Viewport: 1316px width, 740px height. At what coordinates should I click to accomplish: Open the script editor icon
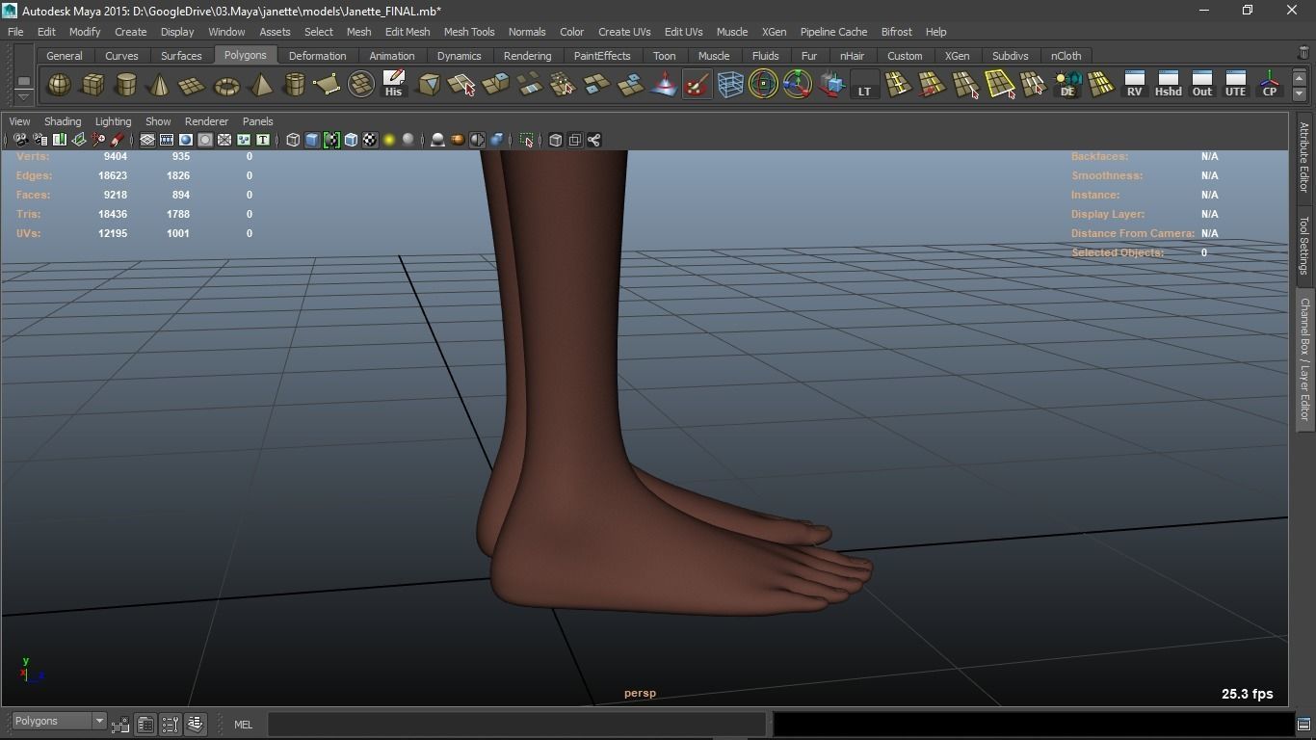coord(1303,724)
